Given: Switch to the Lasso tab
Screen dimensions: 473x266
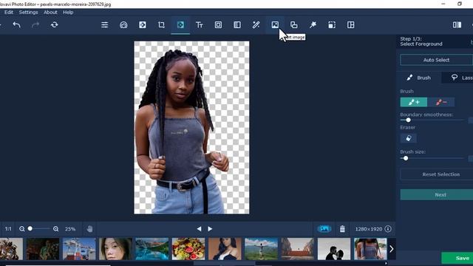Looking at the screenshot, I should point(457,78).
